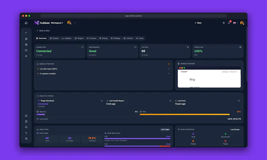Open the globe sites icon in sidebar
The width and height of the screenshot is (267, 160).
pyautogui.click(x=26, y=45)
